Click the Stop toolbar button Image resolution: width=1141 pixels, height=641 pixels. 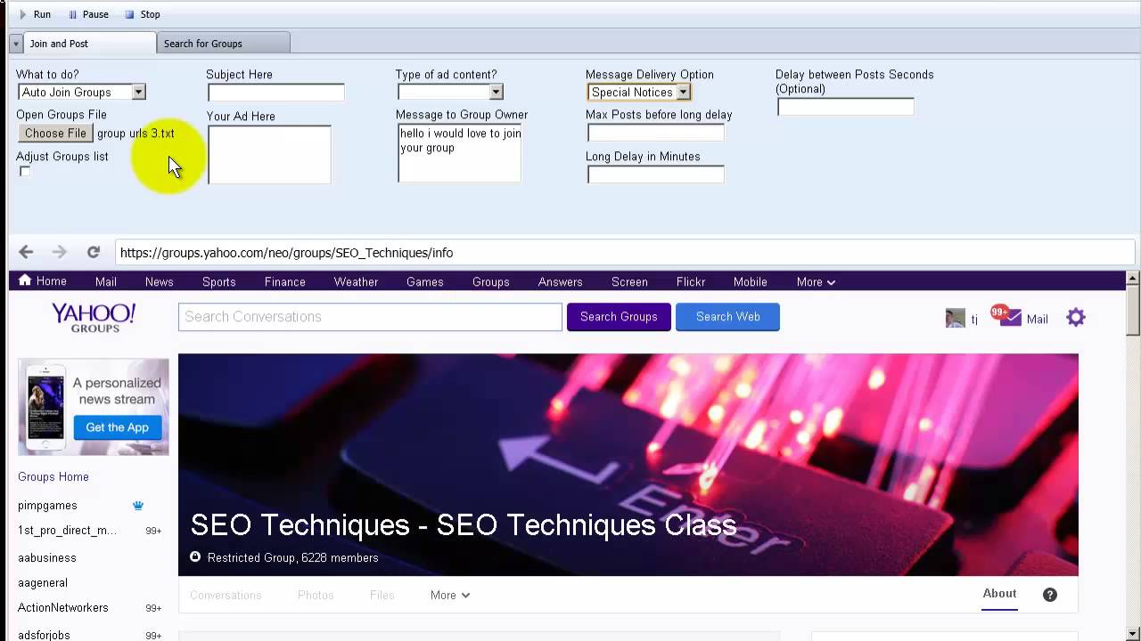(142, 14)
